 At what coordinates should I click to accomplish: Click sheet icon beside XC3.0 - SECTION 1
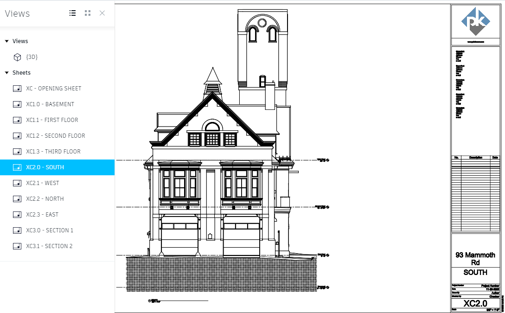pyautogui.click(x=17, y=230)
